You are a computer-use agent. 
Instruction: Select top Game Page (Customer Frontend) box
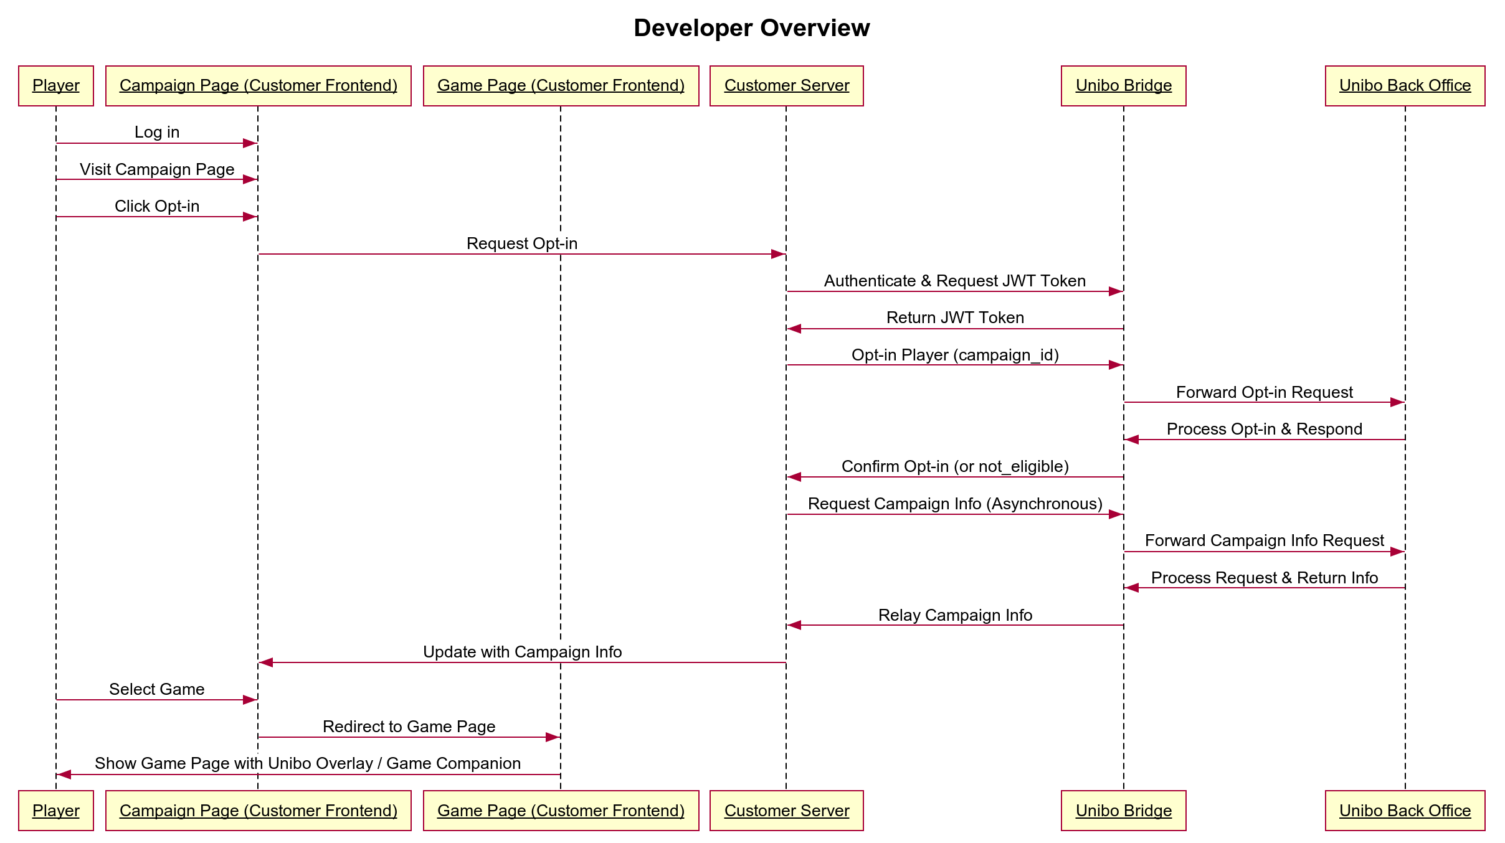[561, 86]
